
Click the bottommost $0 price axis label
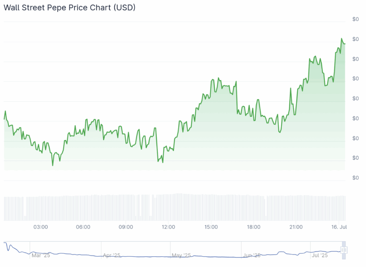click(355, 178)
